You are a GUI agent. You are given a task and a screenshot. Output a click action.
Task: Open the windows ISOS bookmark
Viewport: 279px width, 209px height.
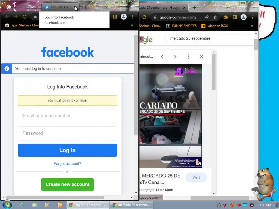tap(214, 26)
